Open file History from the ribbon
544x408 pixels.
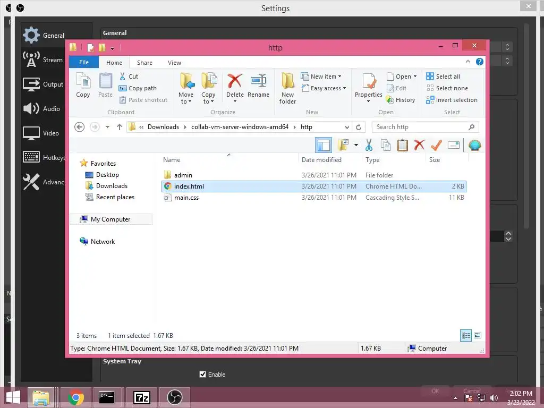click(401, 100)
